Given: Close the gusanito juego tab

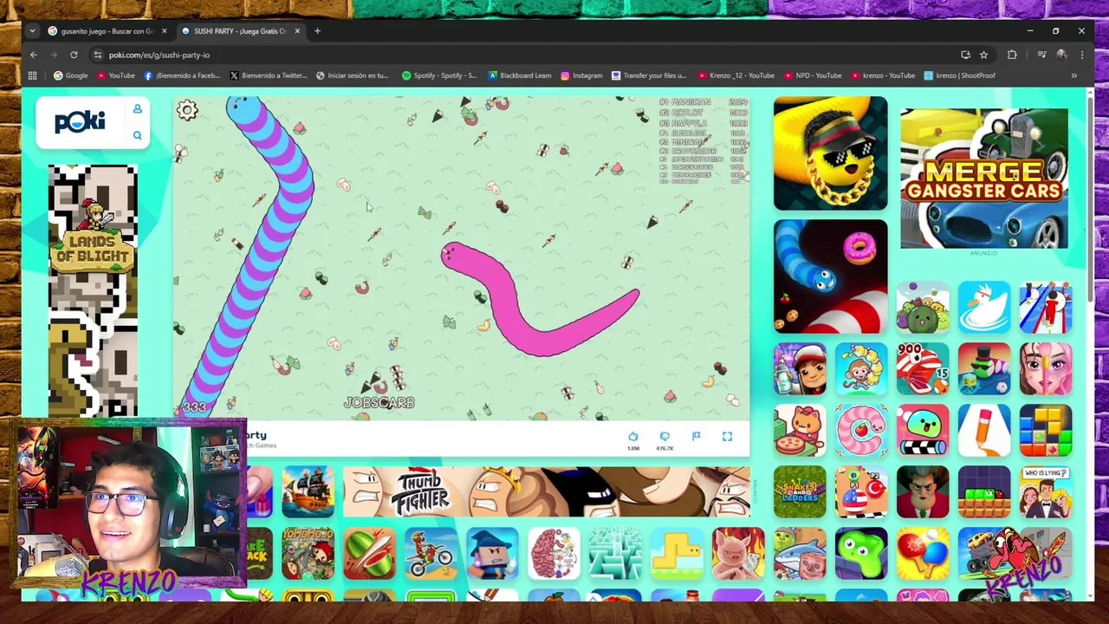Looking at the screenshot, I should point(164,31).
